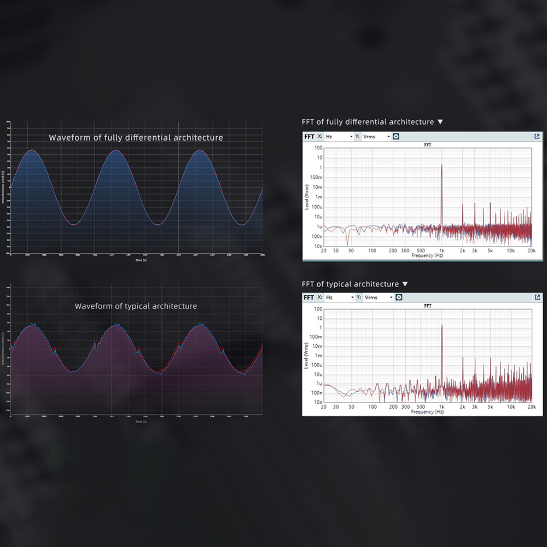
Task: Open Y-axis Vrms dropdown in fully differential FFT
Action: point(377,136)
